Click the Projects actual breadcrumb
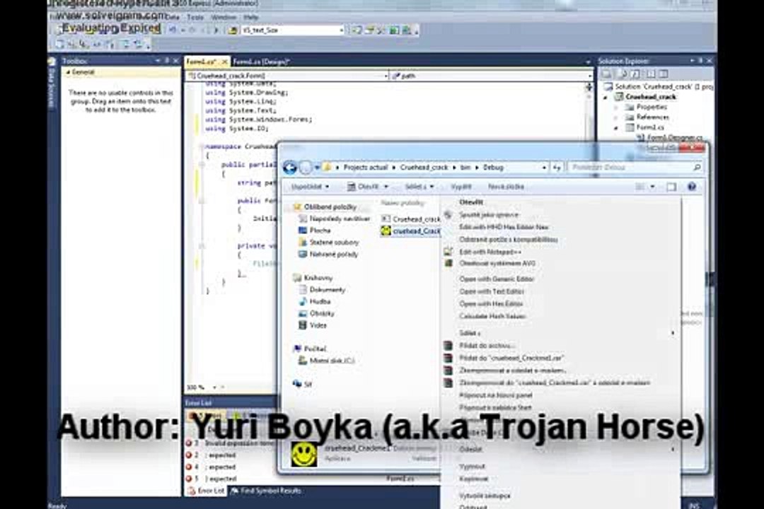 [x=366, y=168]
